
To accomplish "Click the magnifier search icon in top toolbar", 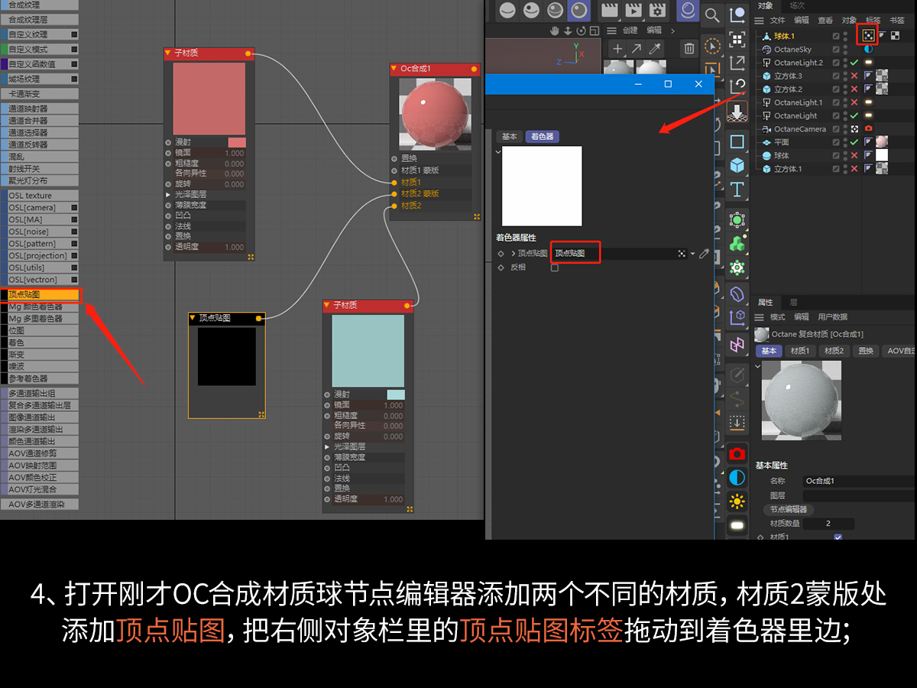I will coord(712,15).
